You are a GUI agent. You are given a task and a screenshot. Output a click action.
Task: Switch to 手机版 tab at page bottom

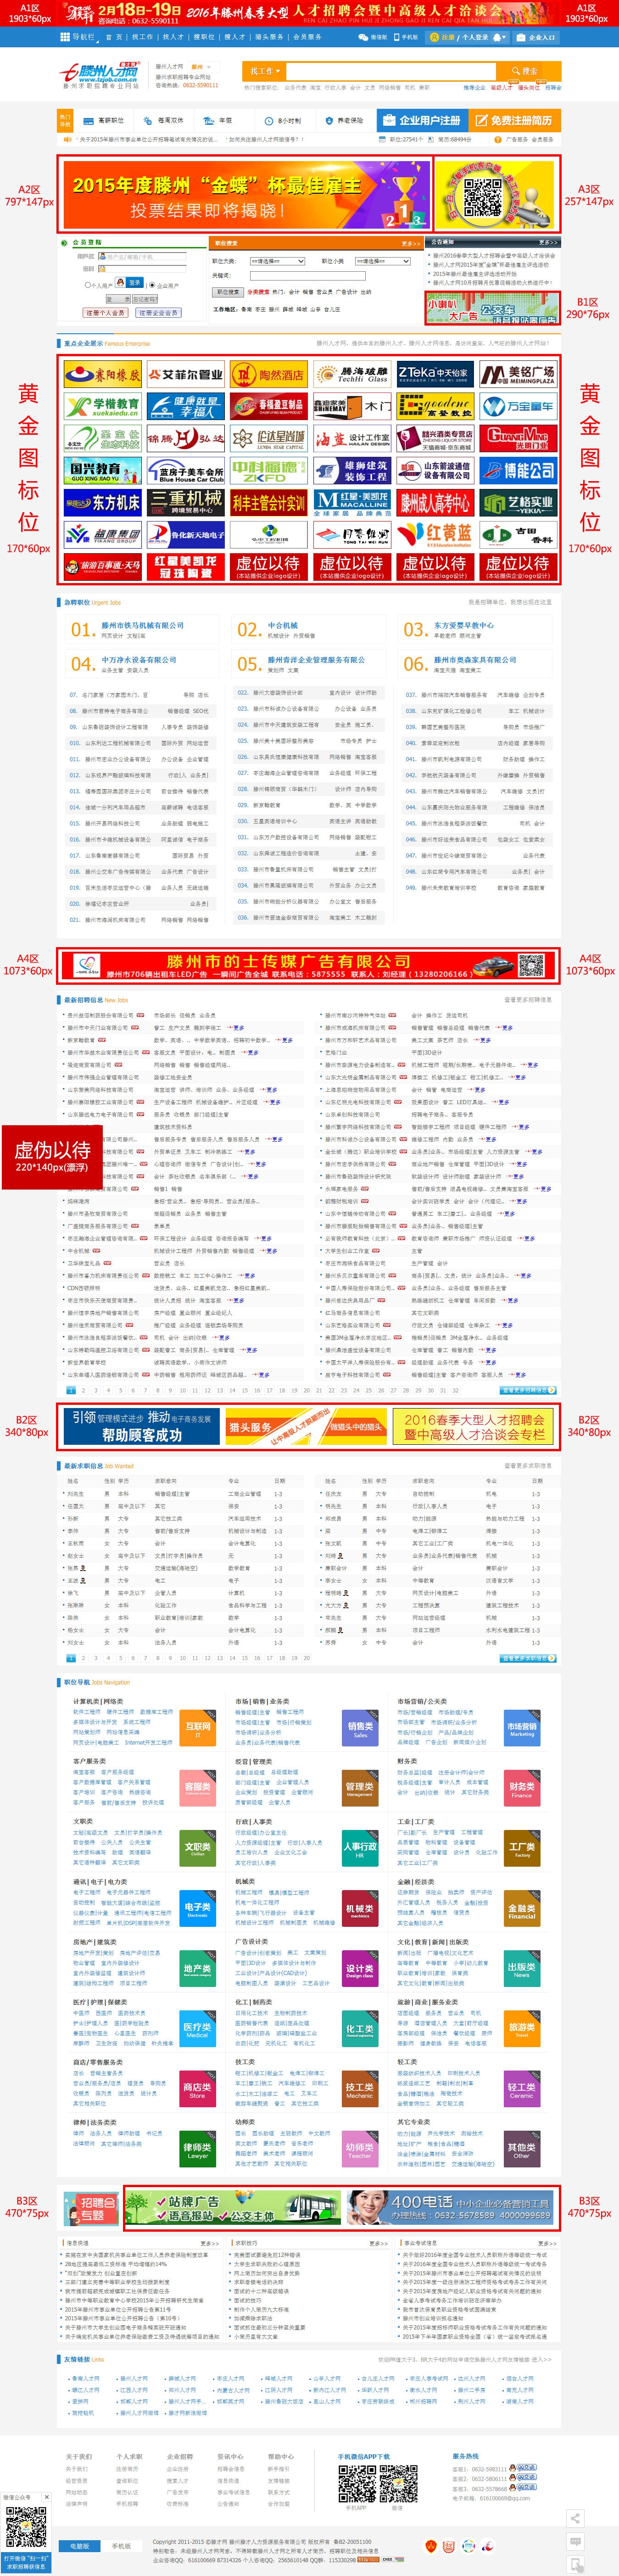click(x=121, y=2546)
